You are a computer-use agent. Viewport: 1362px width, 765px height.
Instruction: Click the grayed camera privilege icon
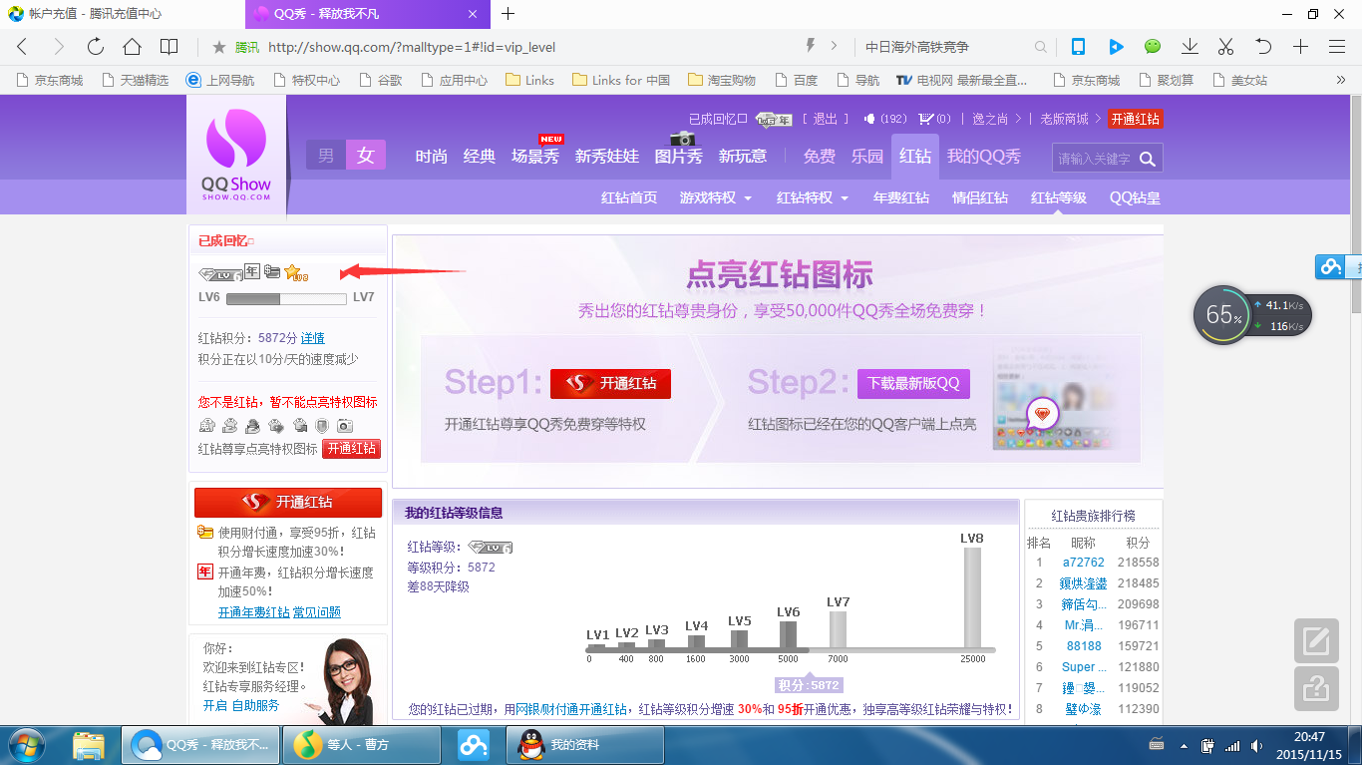coord(345,426)
